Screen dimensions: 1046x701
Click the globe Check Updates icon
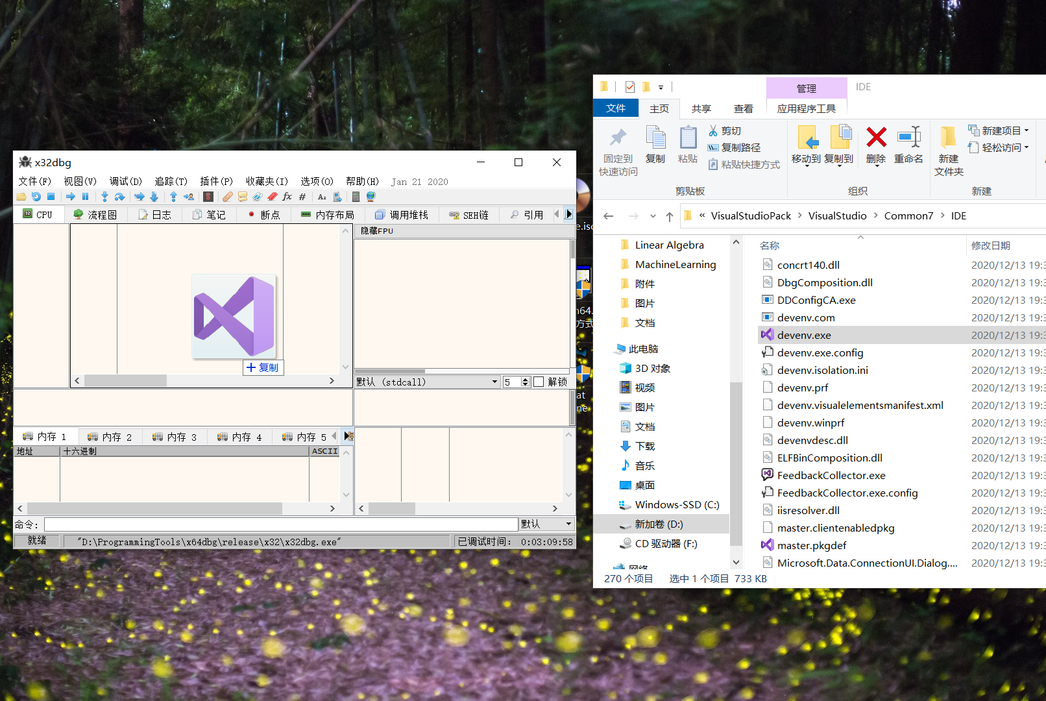[371, 197]
